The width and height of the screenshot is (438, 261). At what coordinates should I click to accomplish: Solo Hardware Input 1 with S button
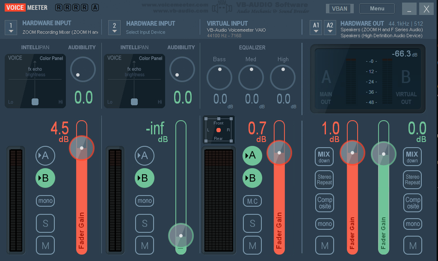coord(45,223)
